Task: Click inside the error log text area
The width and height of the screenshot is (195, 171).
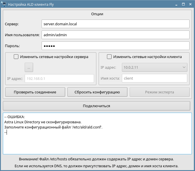Action: coord(97,133)
